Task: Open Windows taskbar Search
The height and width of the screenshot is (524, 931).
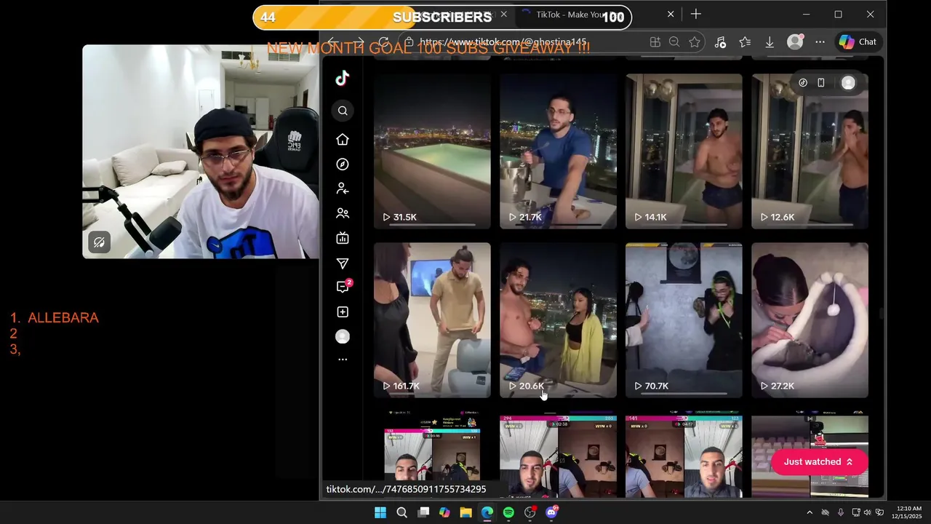Action: [x=401, y=512]
